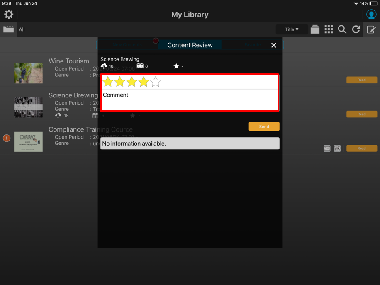380x285 pixels.
Task: Tap the Compliance Training alert badge
Action: pos(7,138)
